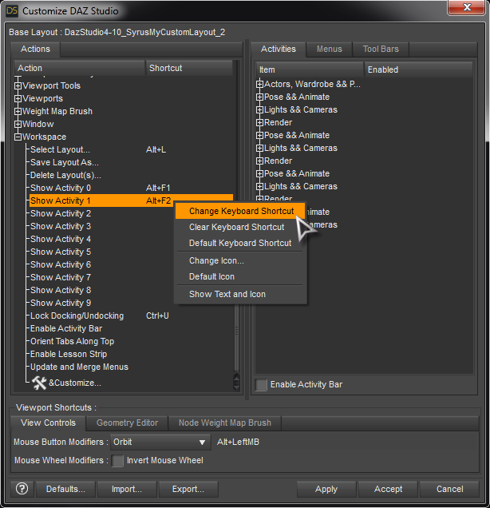The height and width of the screenshot is (508, 490).
Task: Click the Action column header
Action: pyautogui.click(x=80, y=68)
